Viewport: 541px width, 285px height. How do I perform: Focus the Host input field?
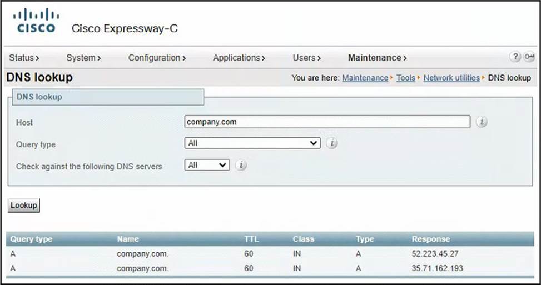(x=327, y=122)
